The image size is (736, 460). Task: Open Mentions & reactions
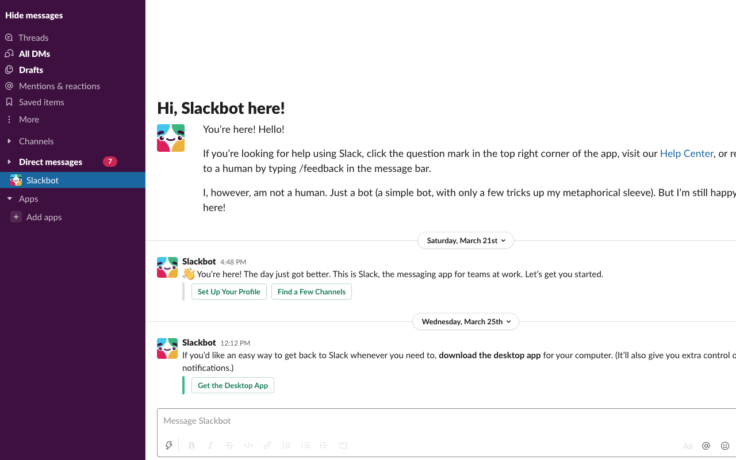click(59, 86)
